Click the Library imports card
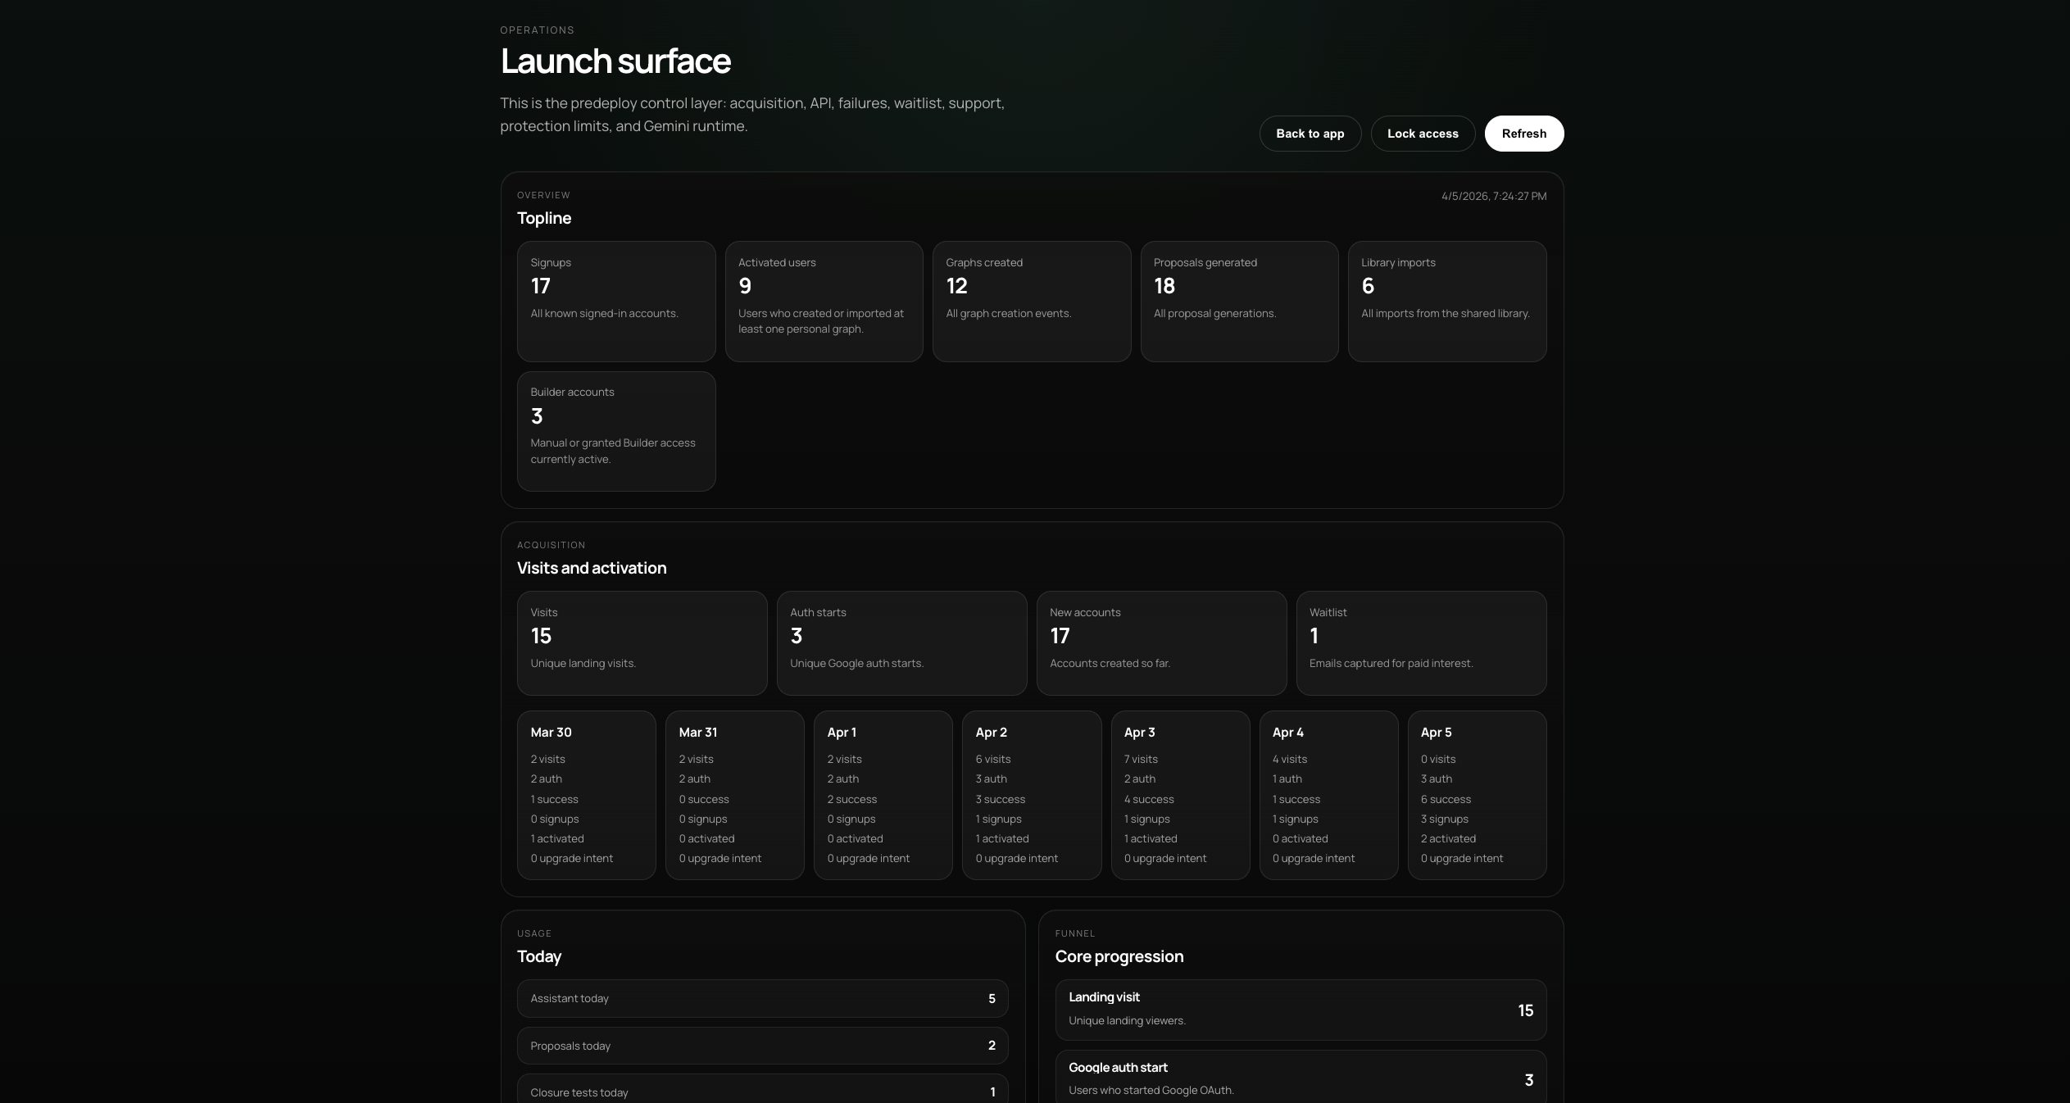 (1446, 301)
